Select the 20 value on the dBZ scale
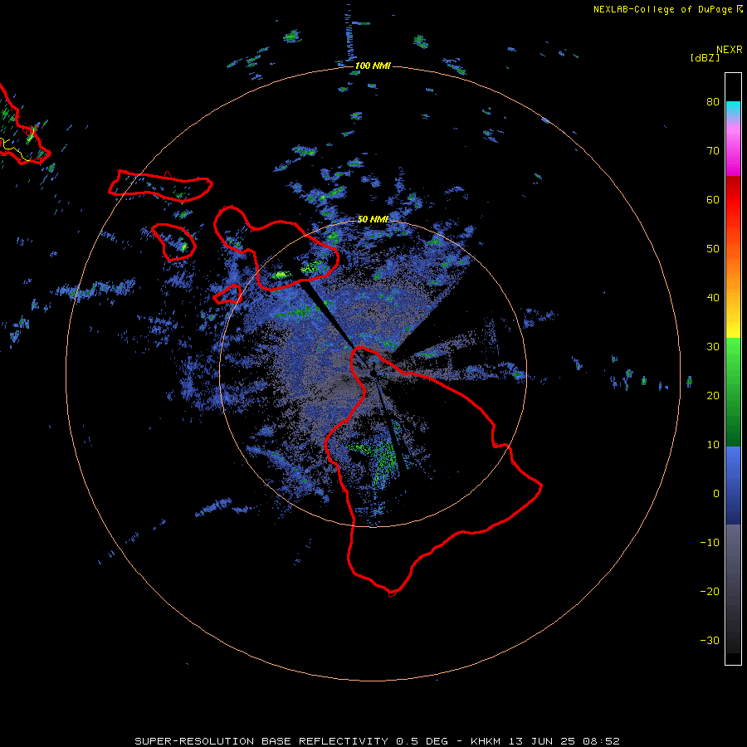The width and height of the screenshot is (747, 747). click(x=713, y=395)
